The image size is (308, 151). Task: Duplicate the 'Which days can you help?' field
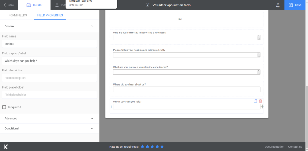click(256, 101)
